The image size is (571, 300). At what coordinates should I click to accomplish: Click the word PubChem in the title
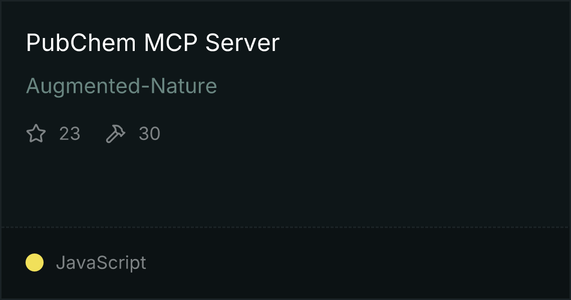(x=81, y=42)
